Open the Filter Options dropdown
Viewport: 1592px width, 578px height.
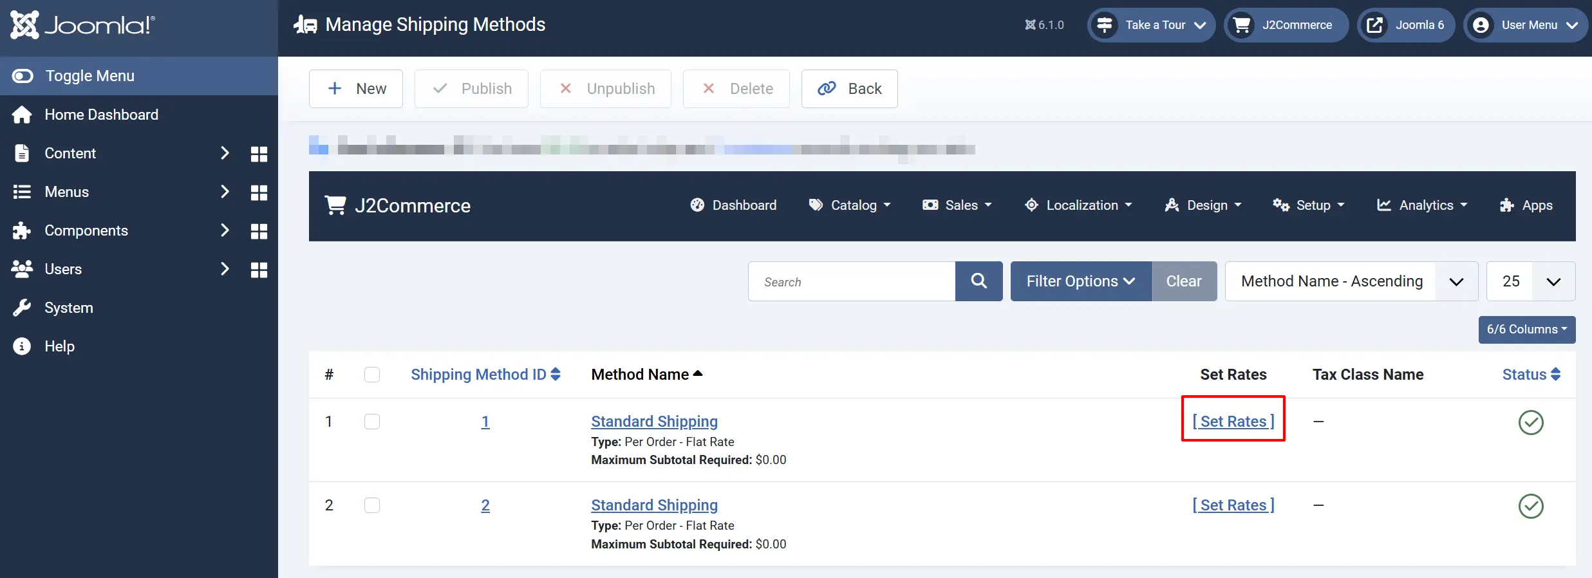tap(1081, 281)
